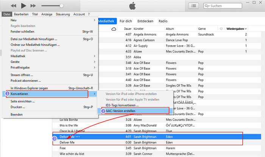This screenshot has width=265, height=157.
Task: Choose Datei zur Mediathek hinzufügen
Action: [x=50, y=39]
